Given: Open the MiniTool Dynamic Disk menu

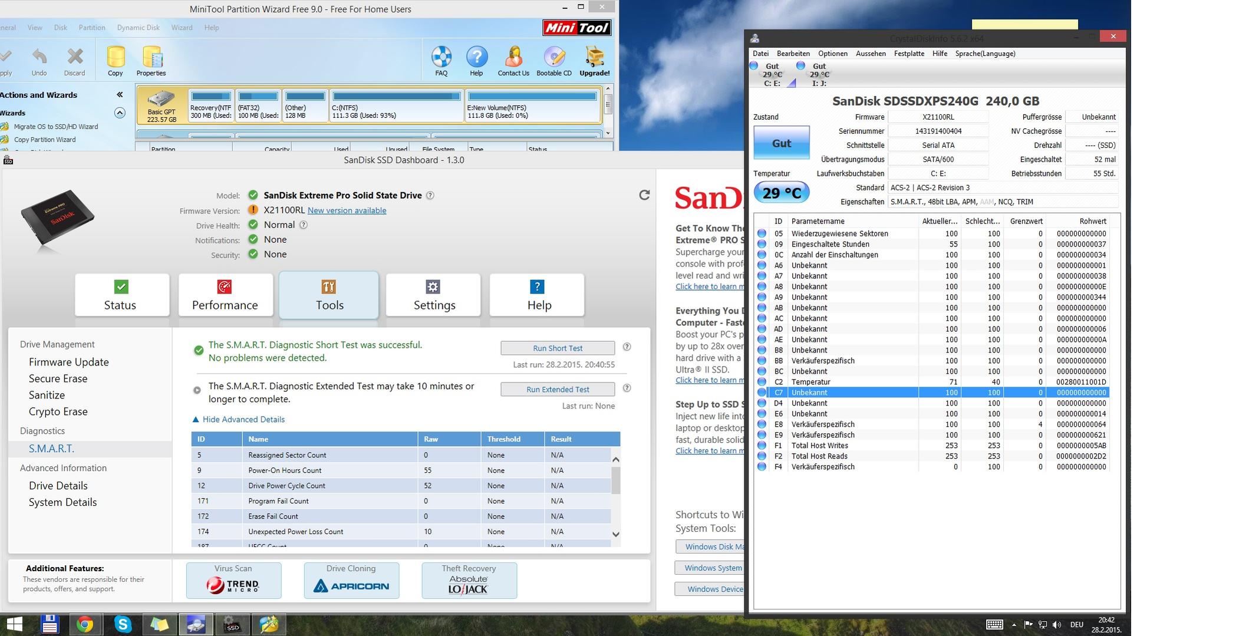Looking at the screenshot, I should 139,28.
